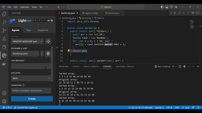
Task: Click the RK user status badge
Action: tap(50, 20)
